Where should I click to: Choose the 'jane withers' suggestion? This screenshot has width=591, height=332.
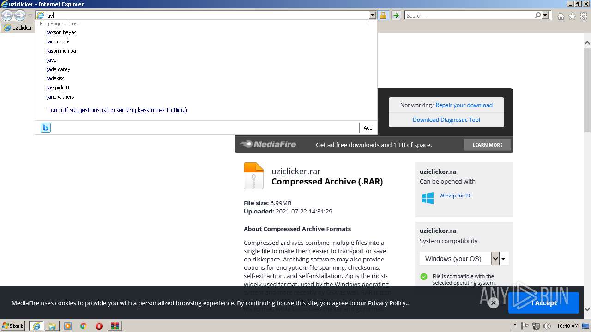(60, 97)
